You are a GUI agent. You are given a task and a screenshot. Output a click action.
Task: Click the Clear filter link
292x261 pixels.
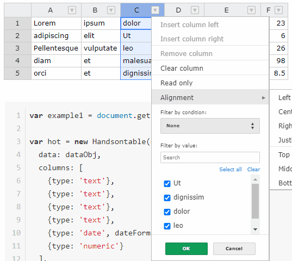253,170
